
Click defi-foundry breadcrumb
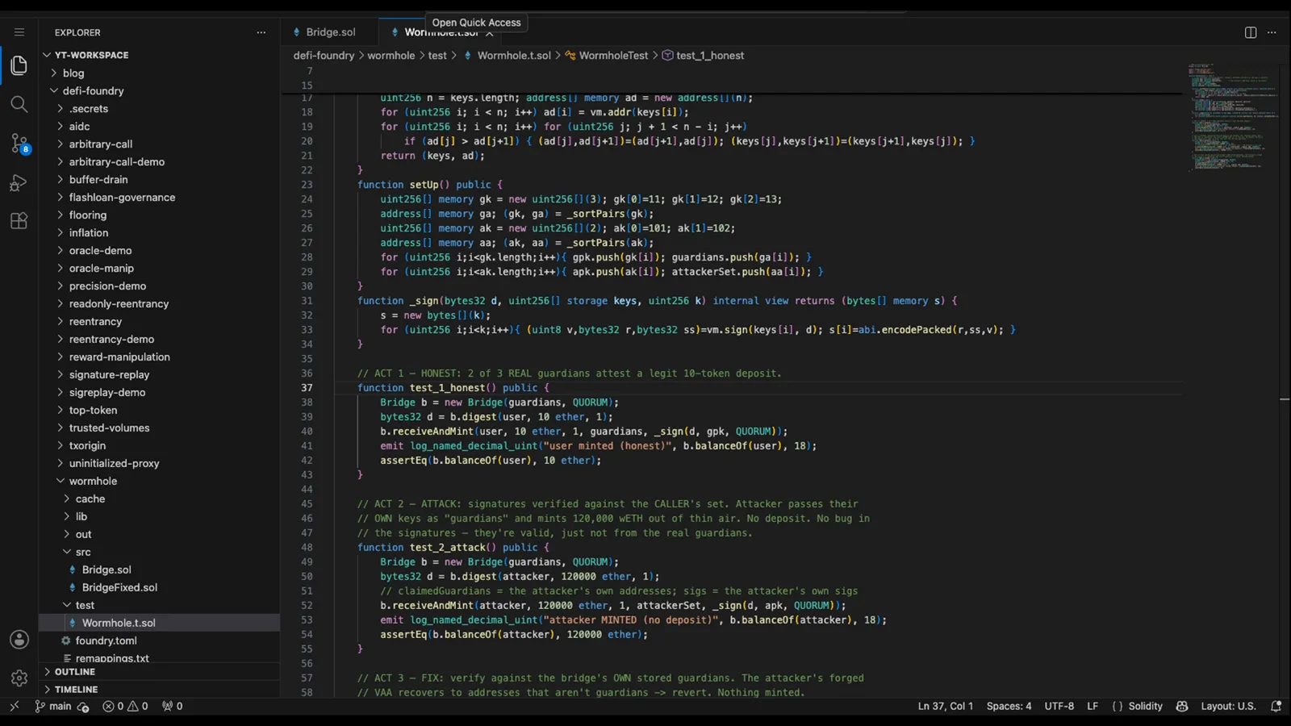(x=324, y=56)
